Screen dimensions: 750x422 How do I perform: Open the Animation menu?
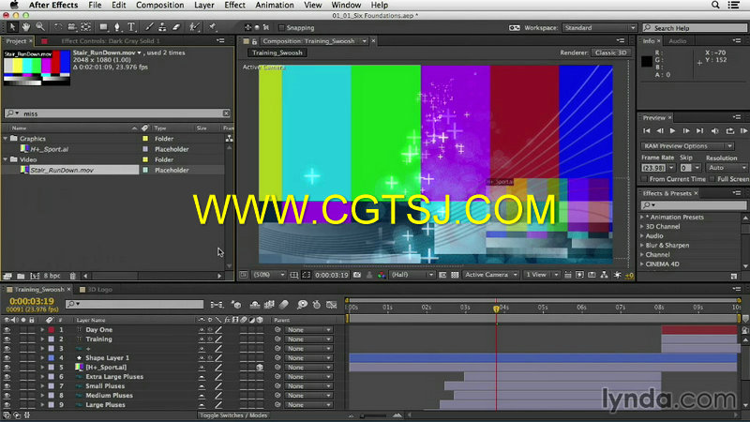click(x=275, y=5)
